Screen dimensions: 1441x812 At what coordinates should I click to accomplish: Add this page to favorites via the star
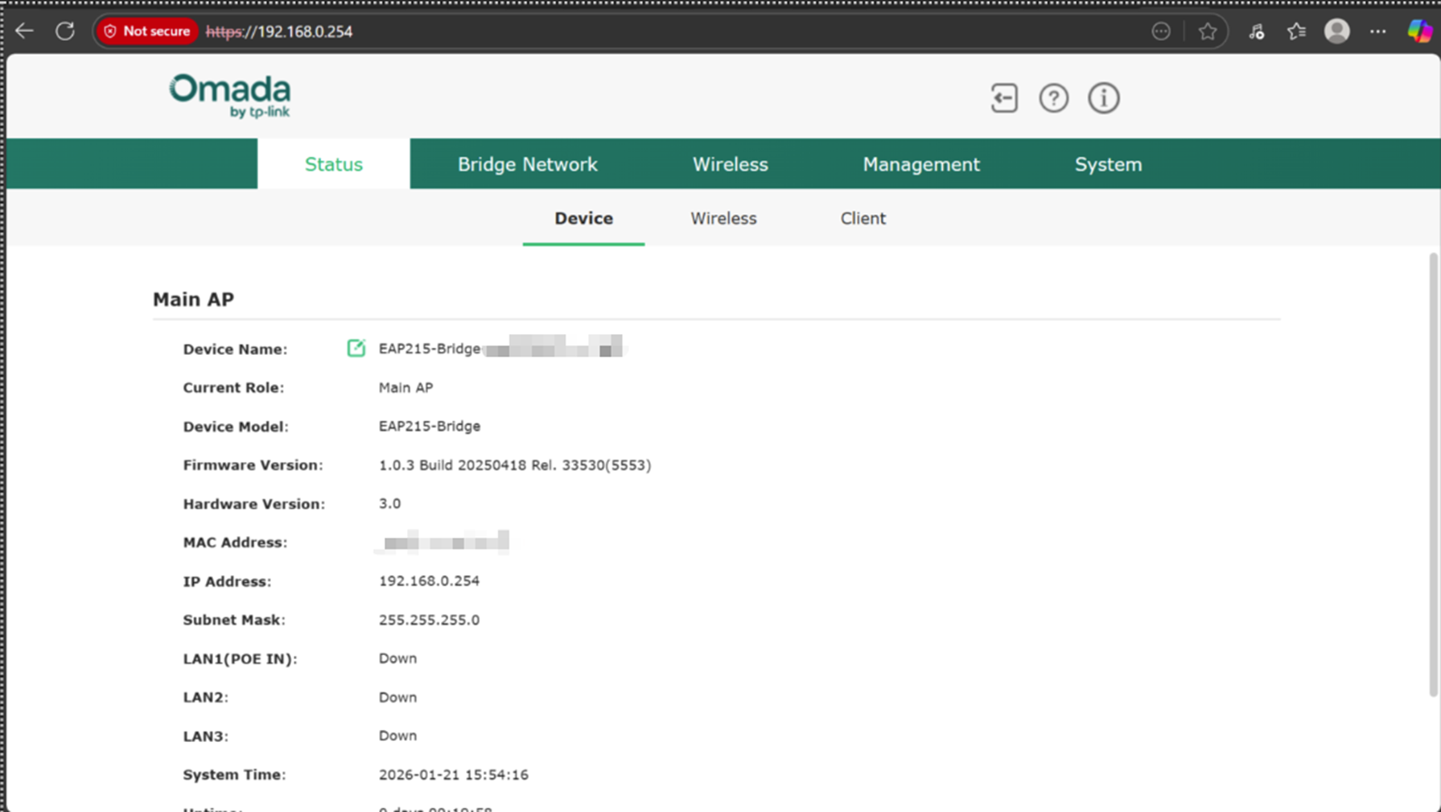(1208, 31)
